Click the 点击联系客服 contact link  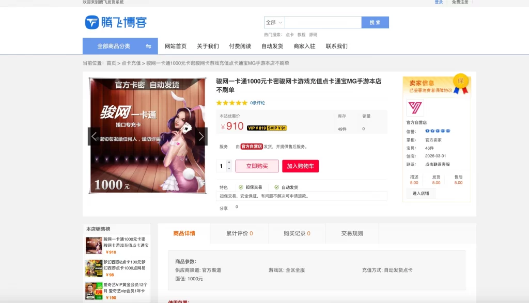pos(437,165)
